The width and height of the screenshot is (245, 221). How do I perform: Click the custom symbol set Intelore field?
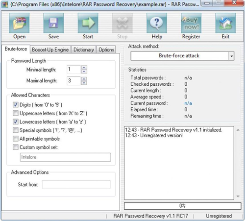[x=65, y=157]
